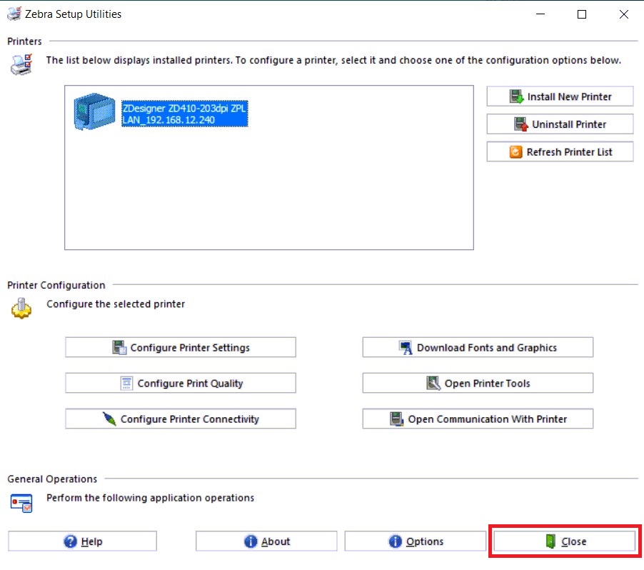Click the Download Fonts and Graphics icon

406,348
